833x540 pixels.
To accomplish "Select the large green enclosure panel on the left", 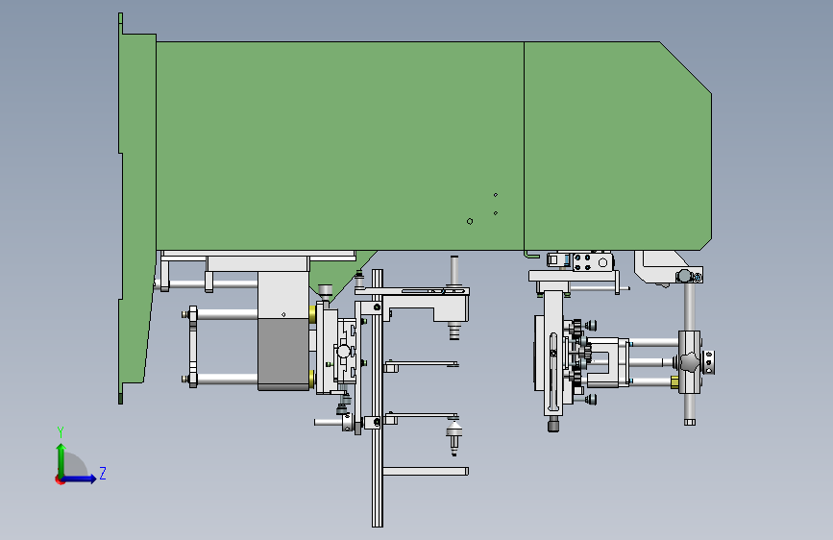I will (x=340, y=146).
